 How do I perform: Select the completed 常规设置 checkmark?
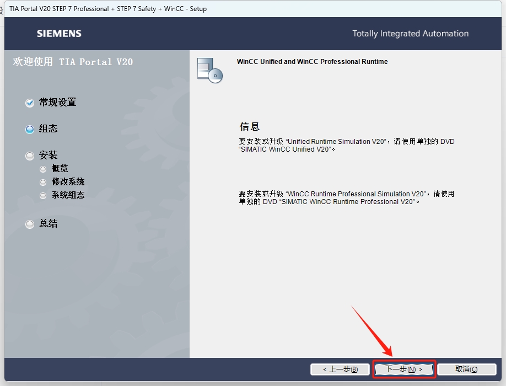point(29,102)
